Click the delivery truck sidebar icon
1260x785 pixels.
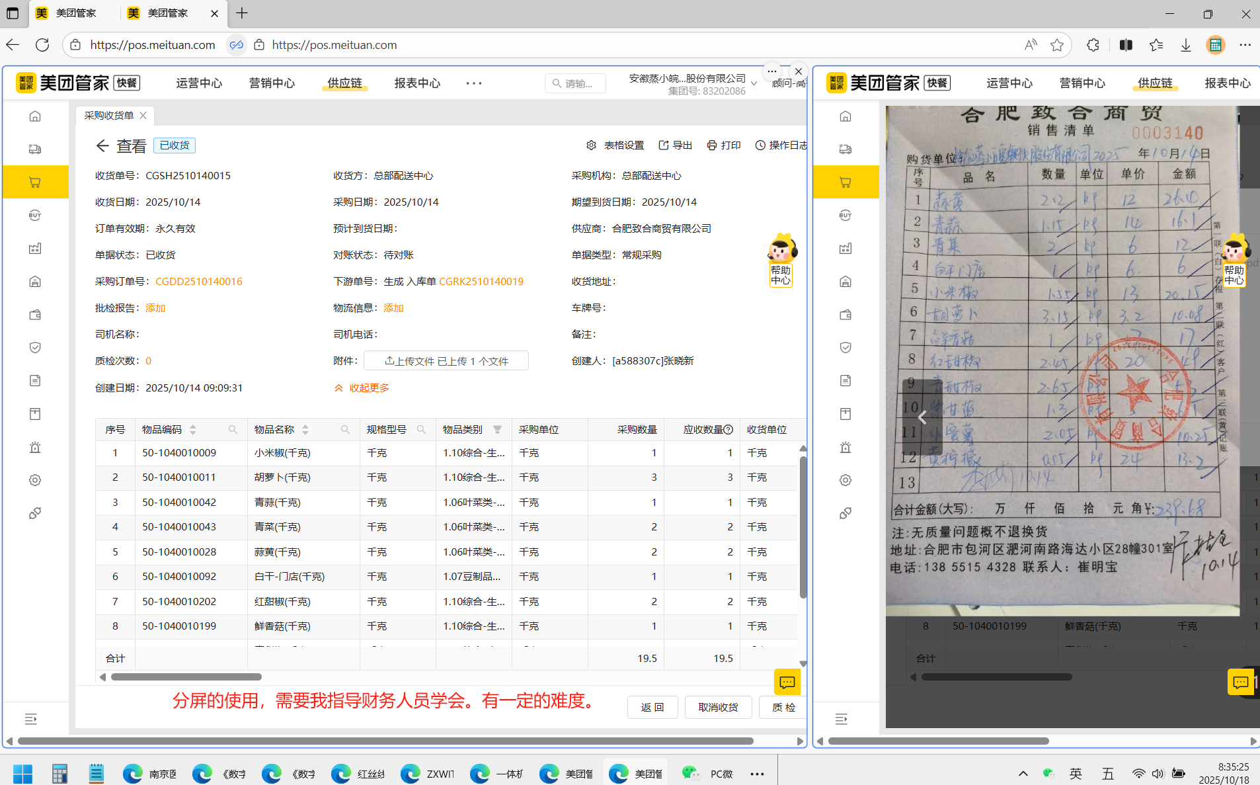35,149
